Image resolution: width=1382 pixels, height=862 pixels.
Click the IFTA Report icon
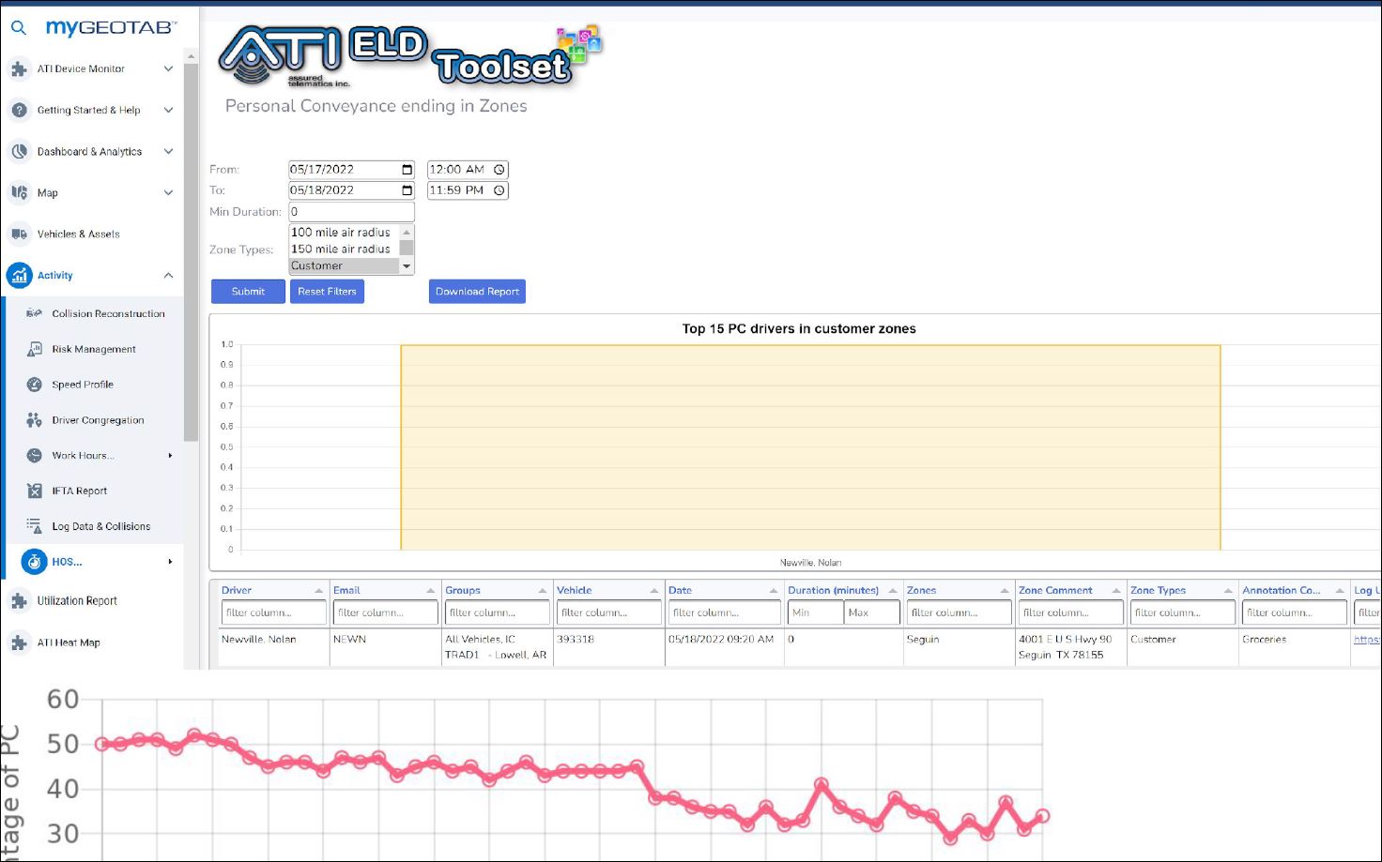click(x=34, y=491)
